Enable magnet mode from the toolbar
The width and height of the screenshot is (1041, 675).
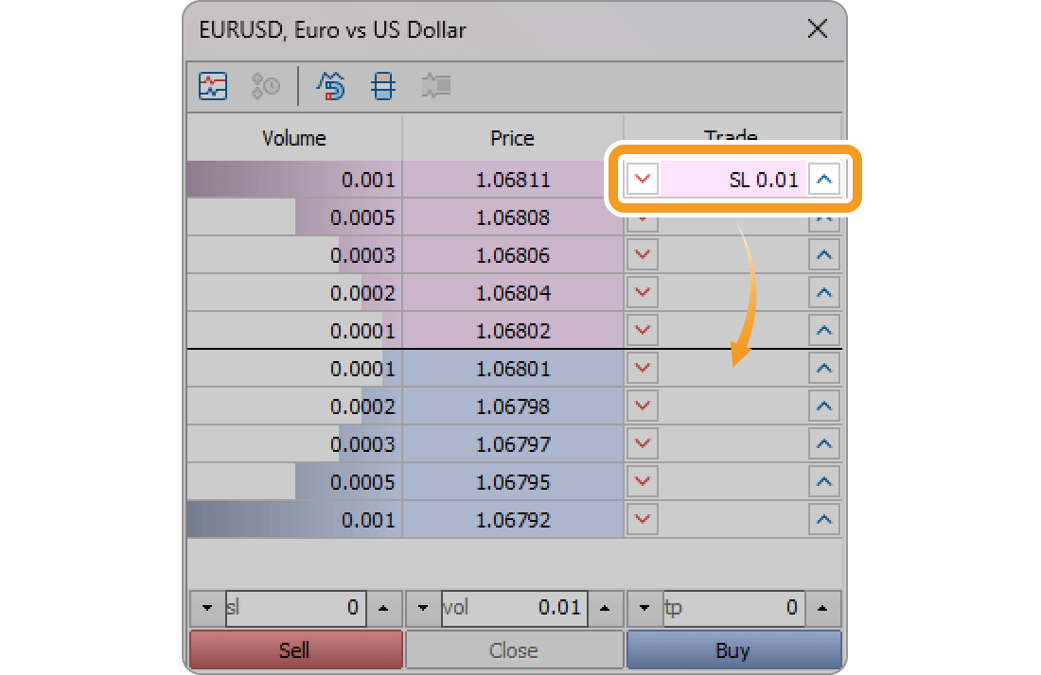pyautogui.click(x=330, y=86)
